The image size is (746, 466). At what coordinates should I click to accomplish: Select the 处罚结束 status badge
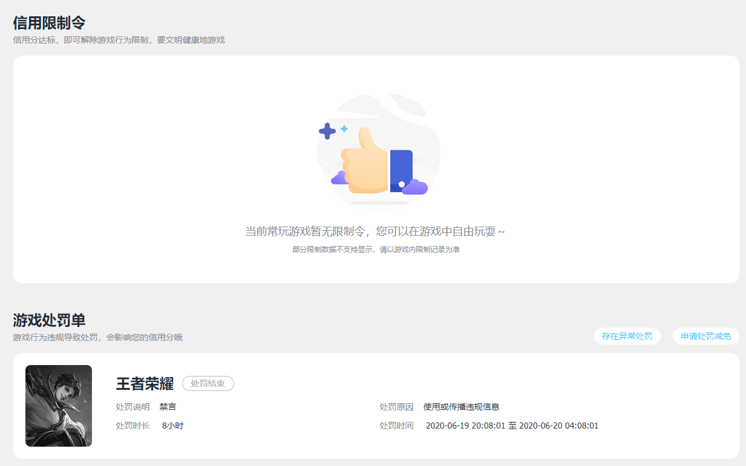coord(208,383)
